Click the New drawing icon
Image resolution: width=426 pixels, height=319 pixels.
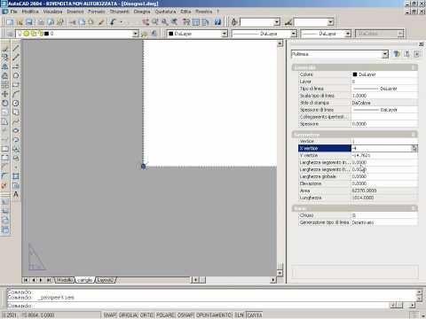click(10, 22)
